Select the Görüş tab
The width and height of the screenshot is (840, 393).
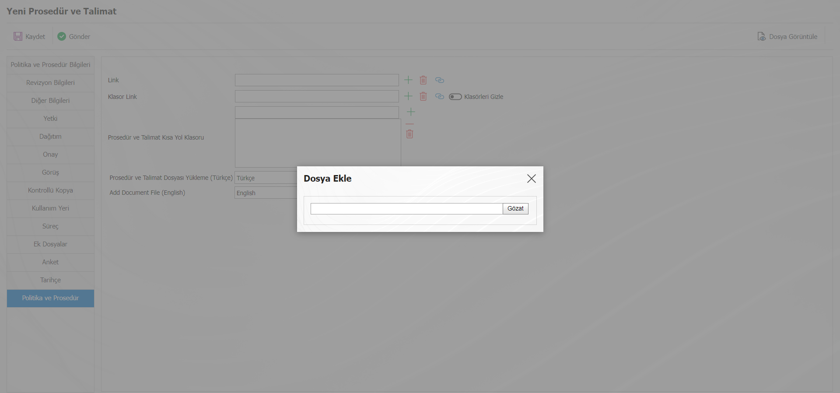(50, 172)
